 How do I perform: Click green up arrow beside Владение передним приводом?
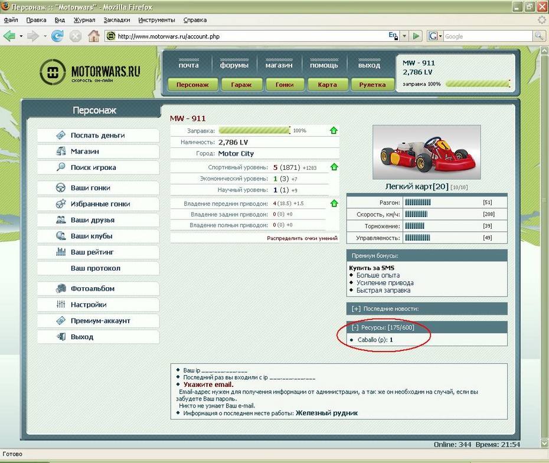coord(334,203)
